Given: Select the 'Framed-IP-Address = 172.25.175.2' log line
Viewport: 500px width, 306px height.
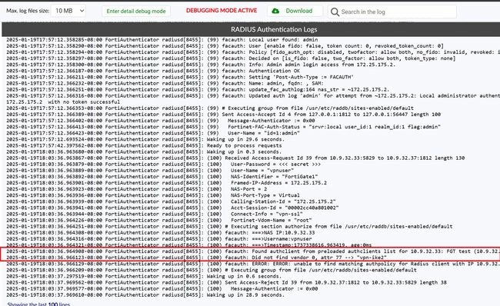Looking at the screenshot, I should click(x=166, y=183).
